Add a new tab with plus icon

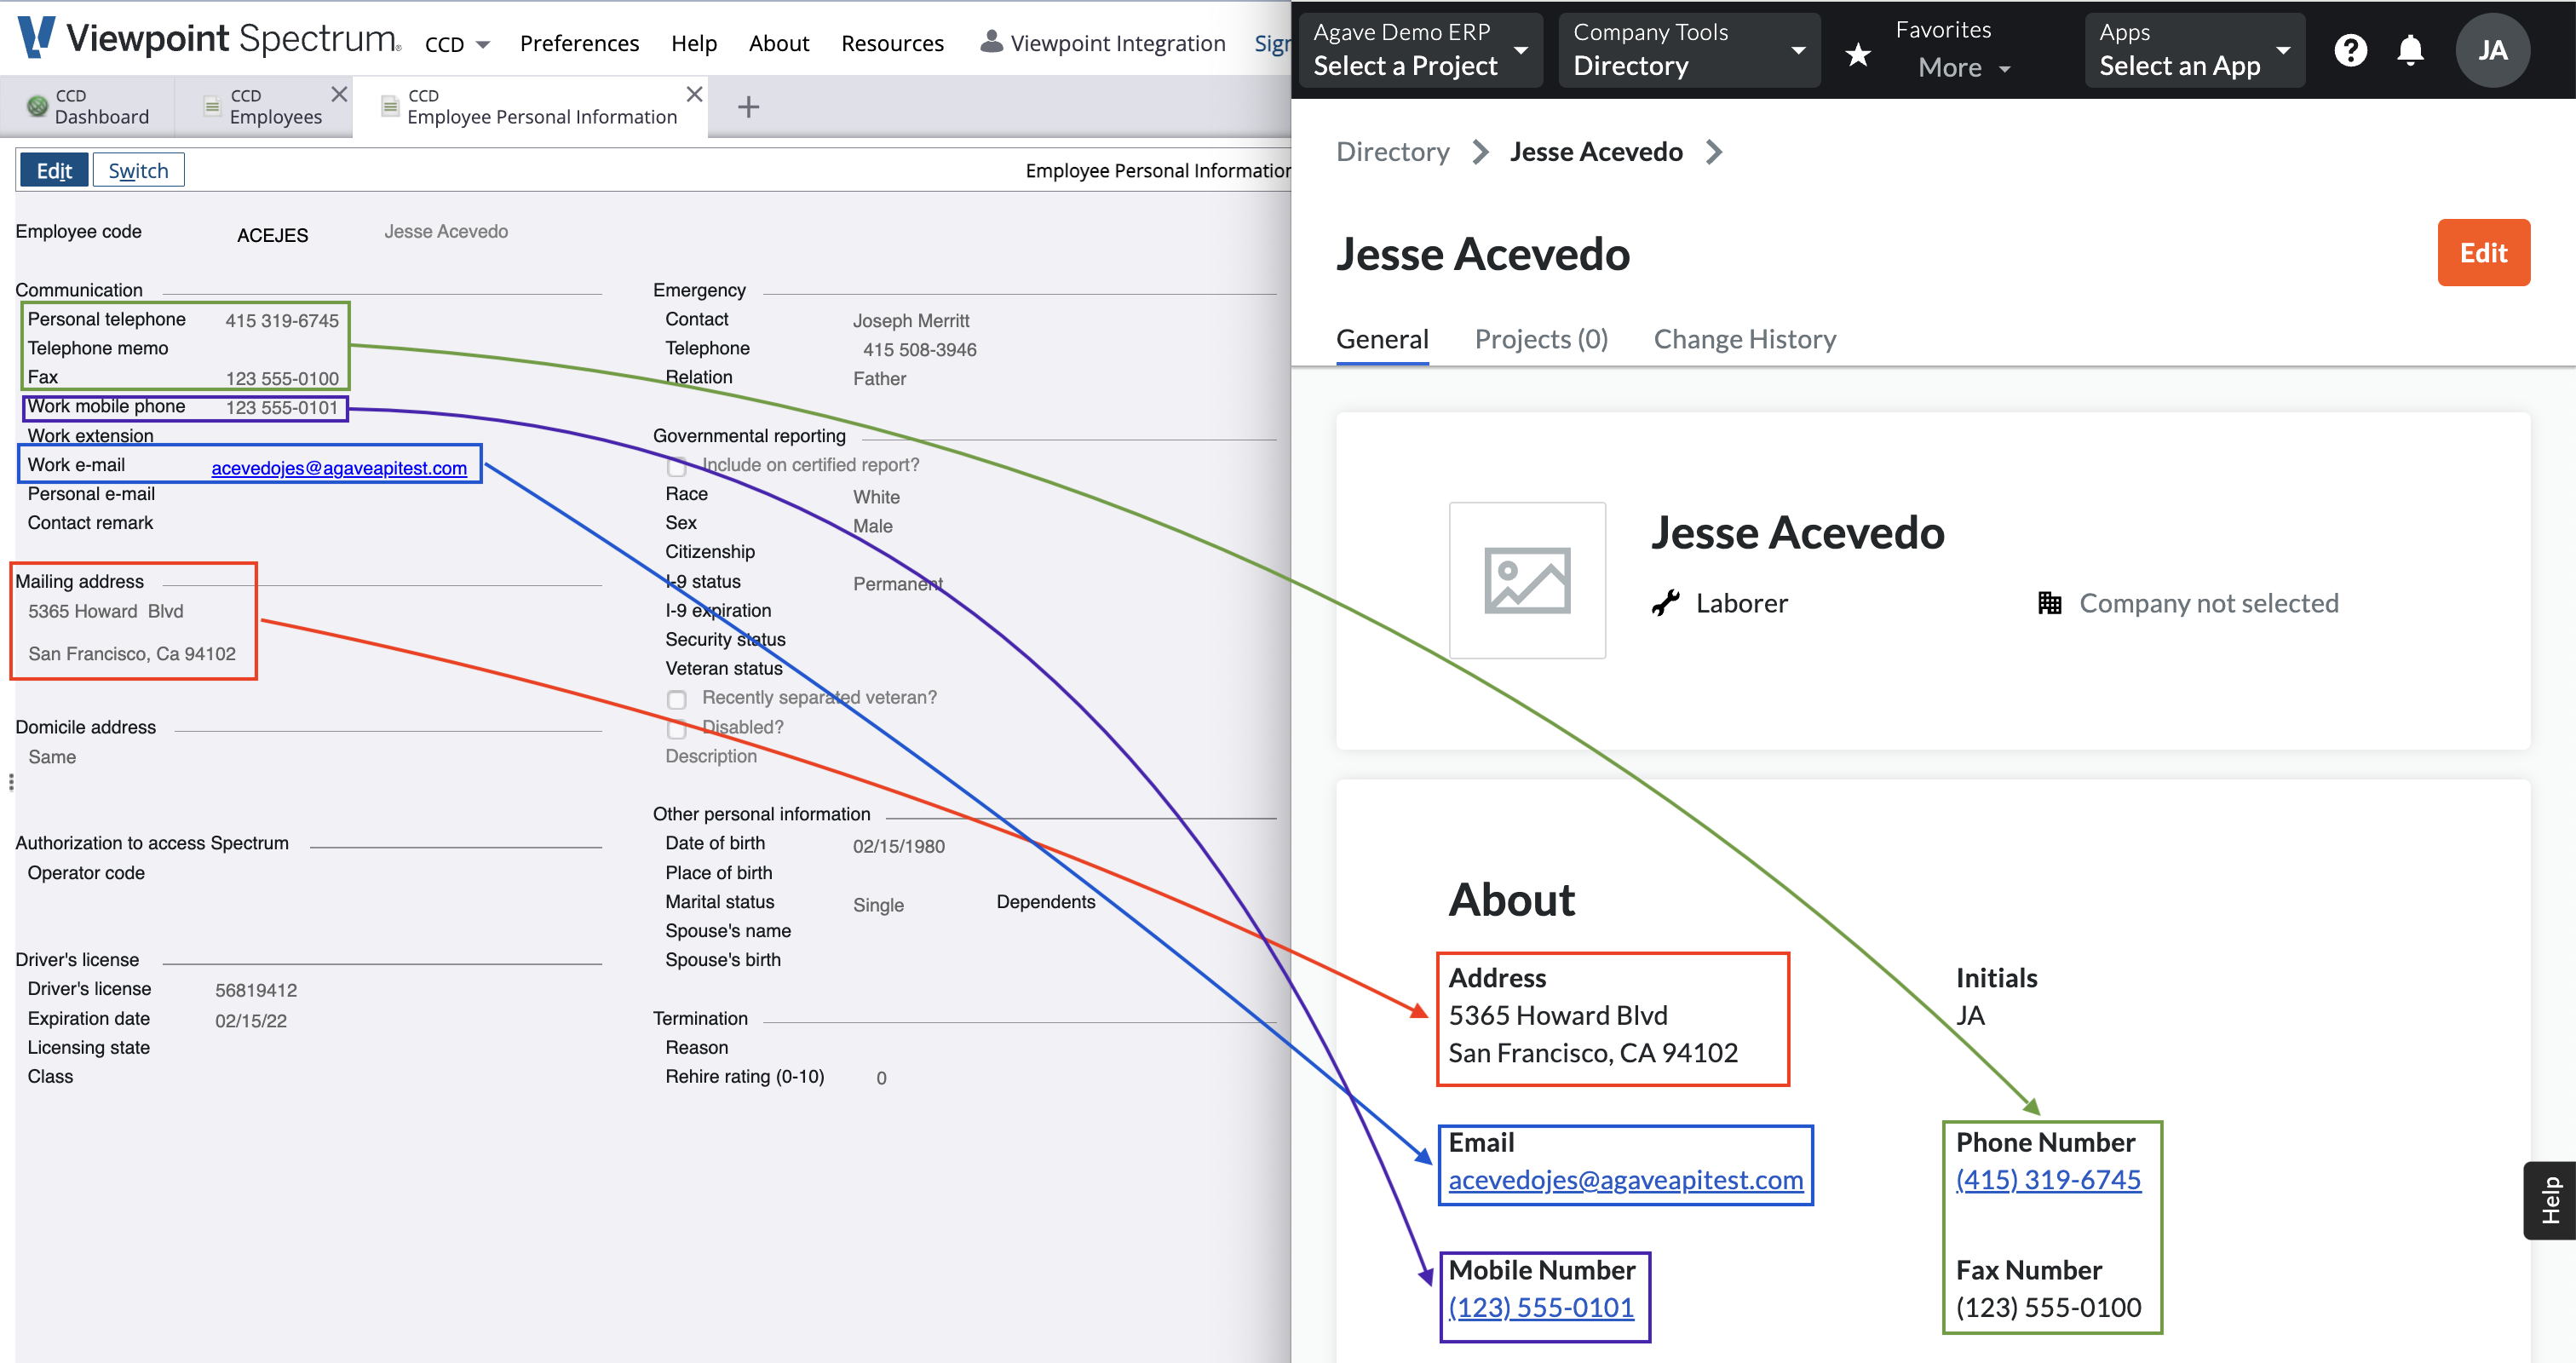[748, 107]
